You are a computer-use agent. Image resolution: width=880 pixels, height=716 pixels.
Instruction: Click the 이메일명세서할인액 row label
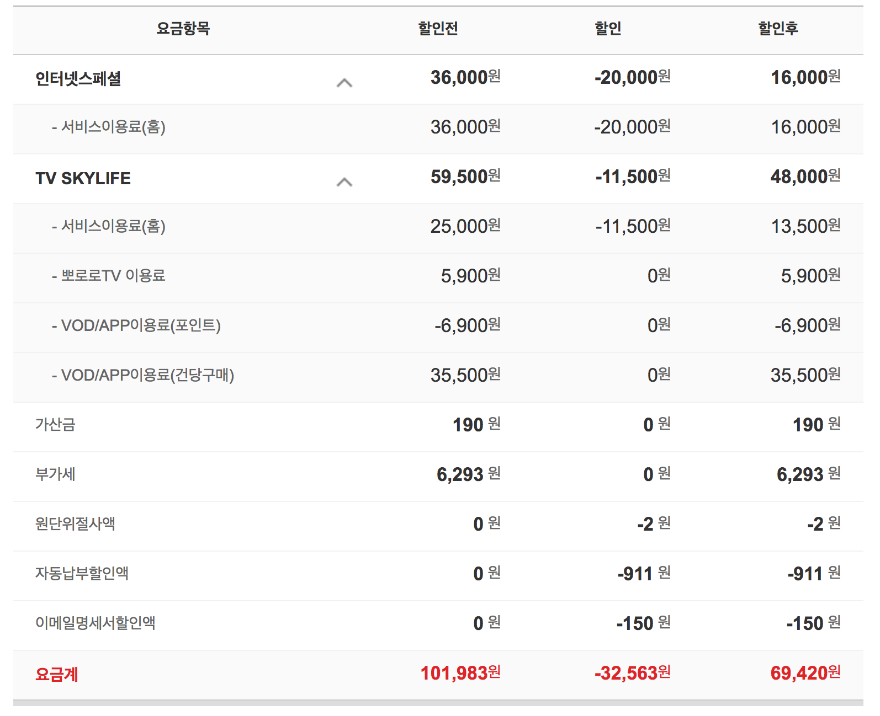click(x=95, y=623)
